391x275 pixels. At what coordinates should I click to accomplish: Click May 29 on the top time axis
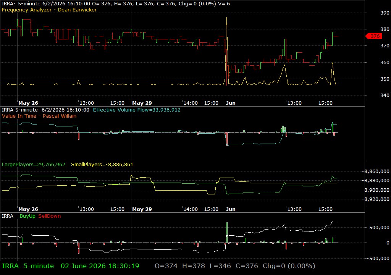point(142,103)
